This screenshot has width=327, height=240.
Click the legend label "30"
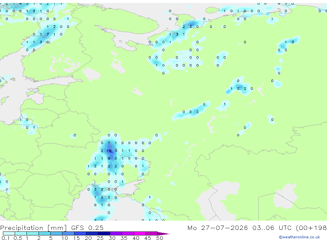pyautogui.click(x=112, y=238)
